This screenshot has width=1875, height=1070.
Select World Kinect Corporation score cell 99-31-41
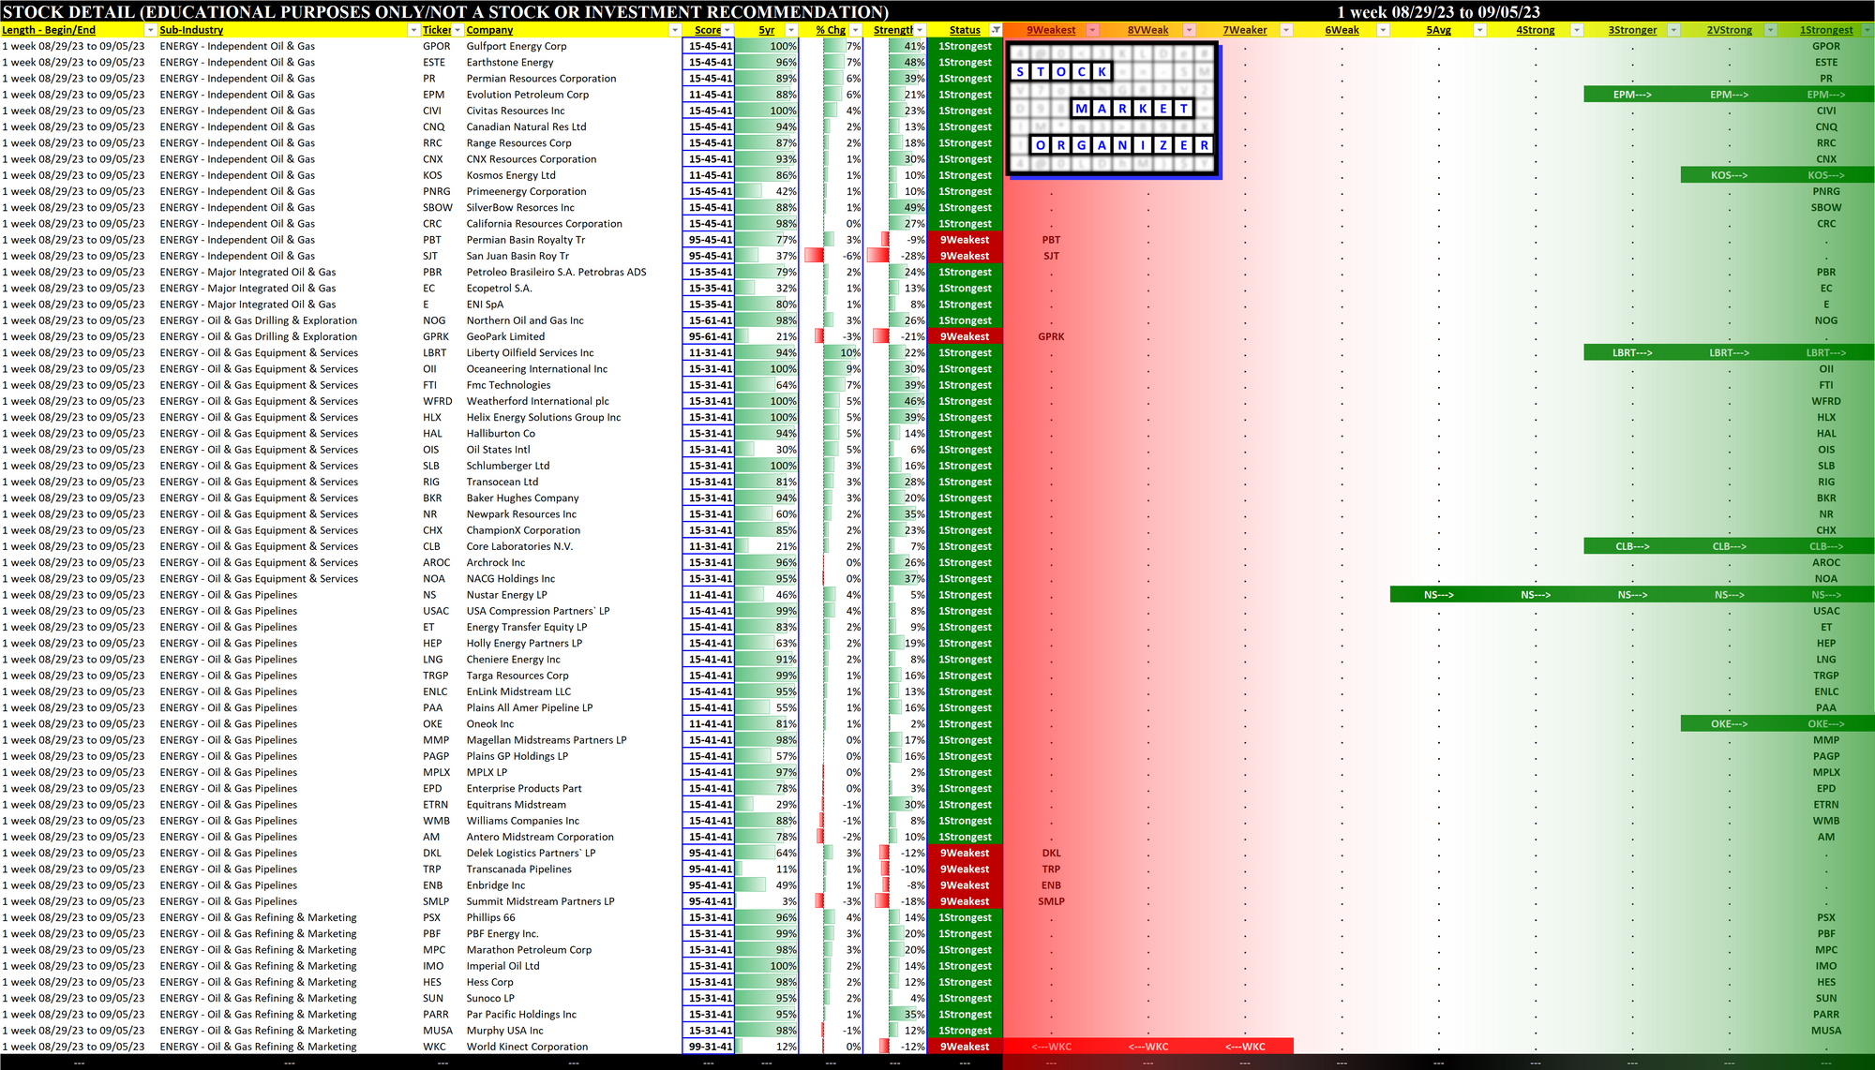click(710, 1047)
